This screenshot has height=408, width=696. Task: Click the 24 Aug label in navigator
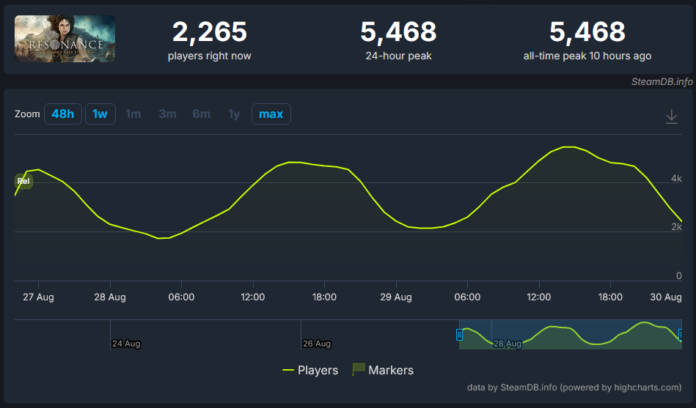point(126,344)
